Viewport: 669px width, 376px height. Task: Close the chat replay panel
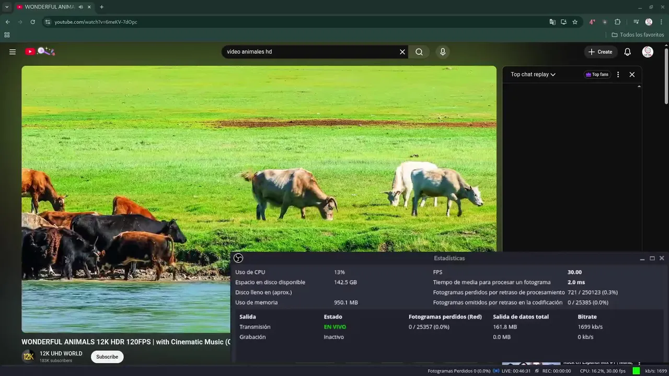click(x=632, y=75)
